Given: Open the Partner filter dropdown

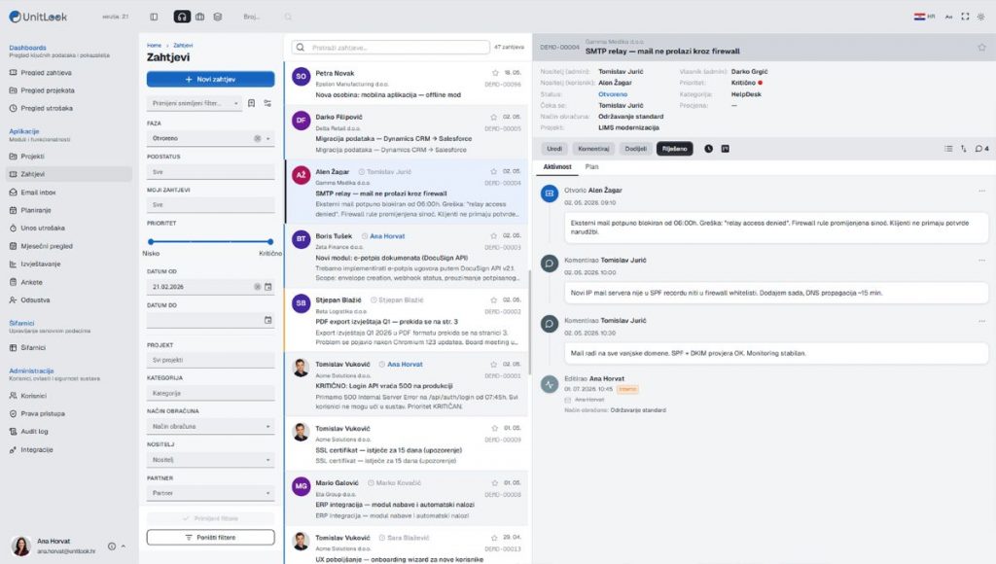Looking at the screenshot, I should pos(211,493).
